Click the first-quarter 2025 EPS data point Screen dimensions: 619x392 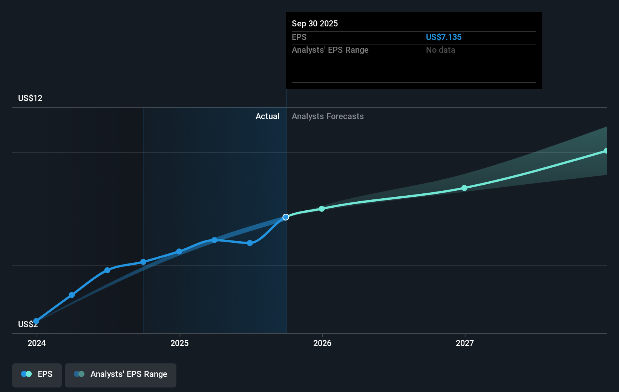coord(214,240)
